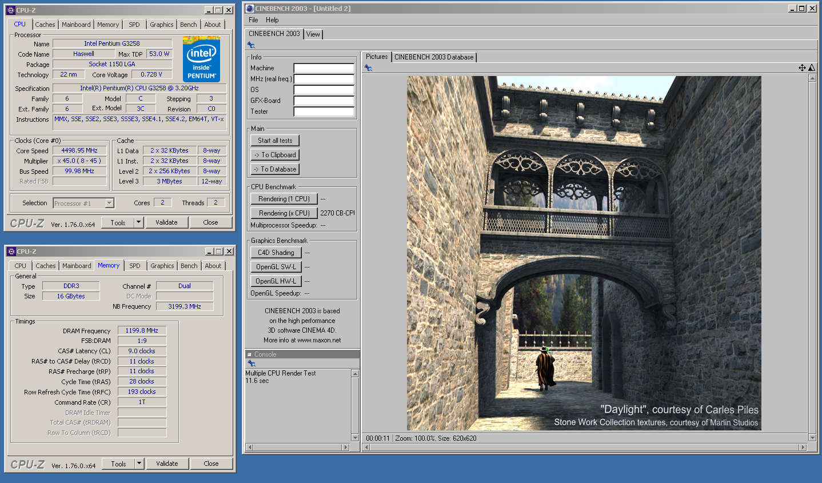Open Graphics tab in top CPU-Z window

pos(162,25)
